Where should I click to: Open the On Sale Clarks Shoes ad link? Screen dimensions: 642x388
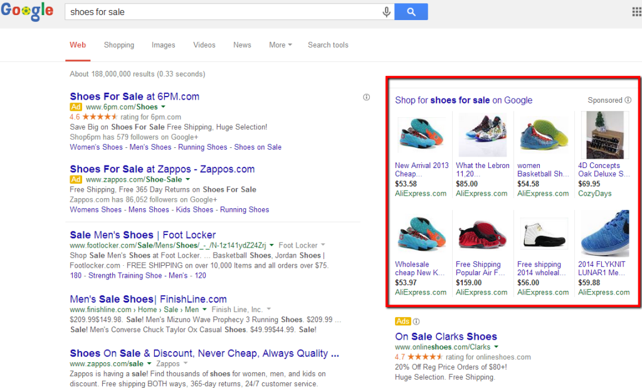point(446,336)
